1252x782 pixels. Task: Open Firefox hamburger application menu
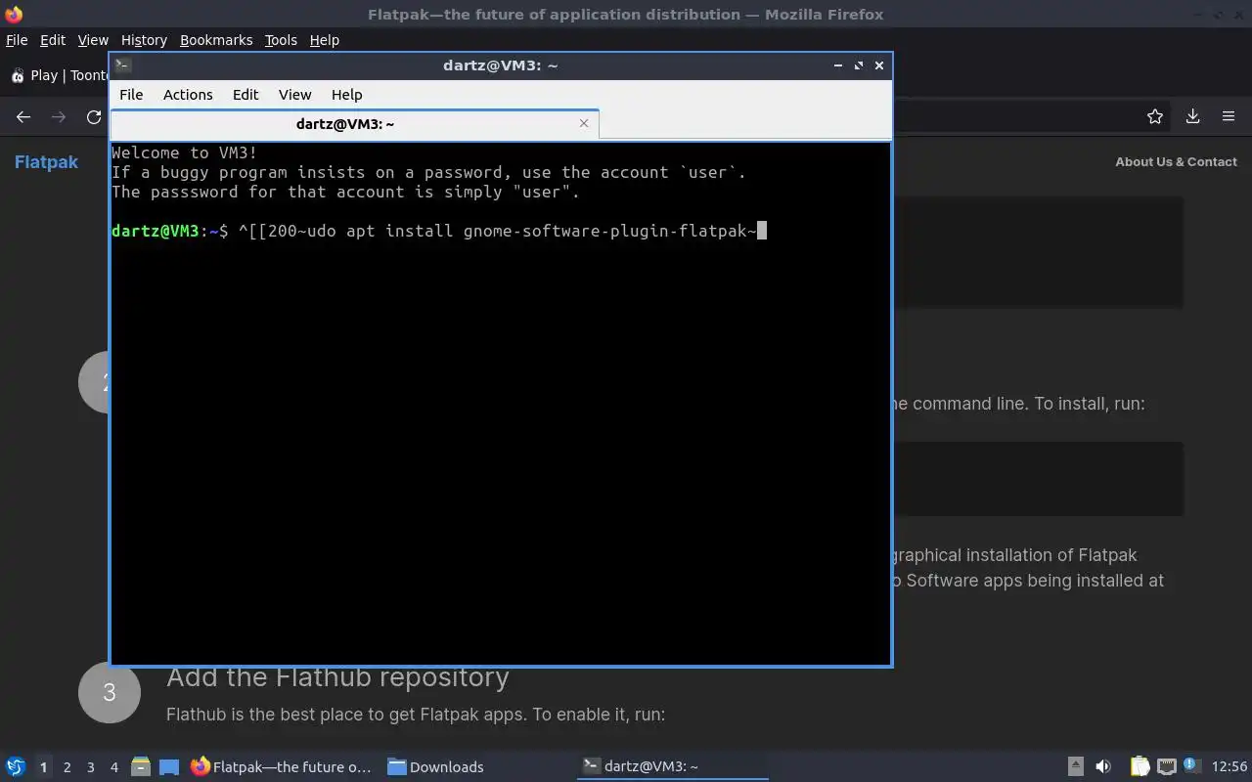click(1229, 116)
